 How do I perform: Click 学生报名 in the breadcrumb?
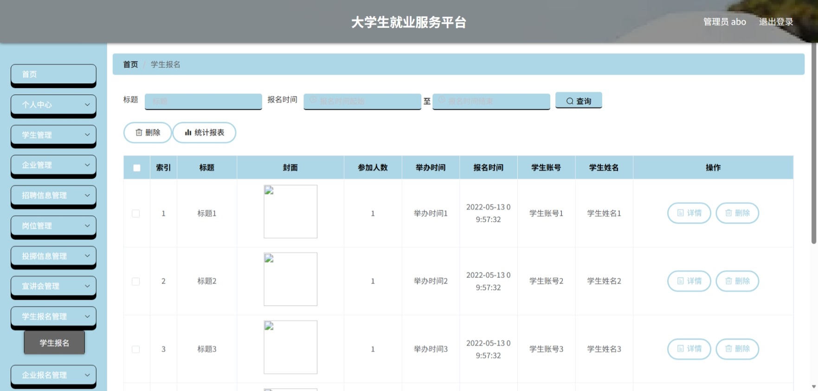(x=166, y=64)
